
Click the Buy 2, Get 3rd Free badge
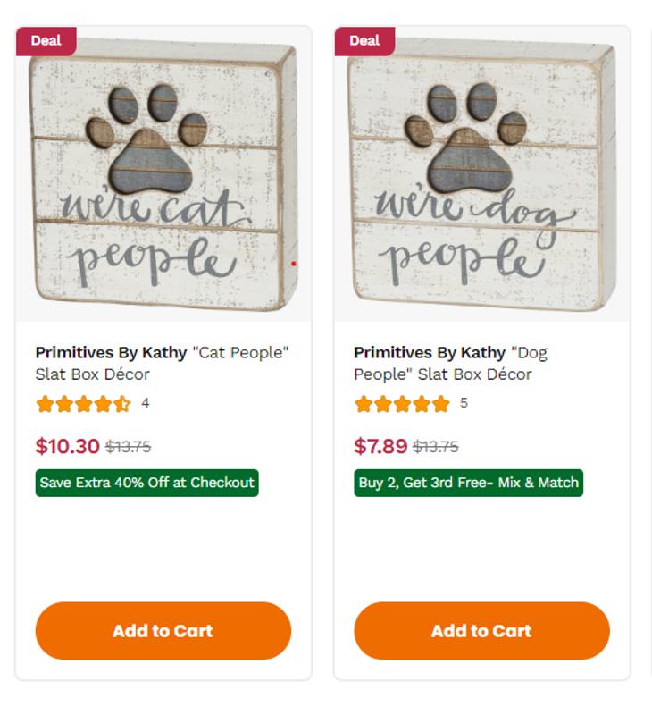(x=468, y=483)
